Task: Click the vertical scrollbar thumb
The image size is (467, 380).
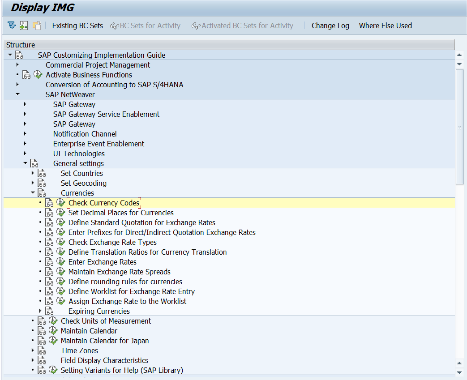Action: tap(460, 127)
